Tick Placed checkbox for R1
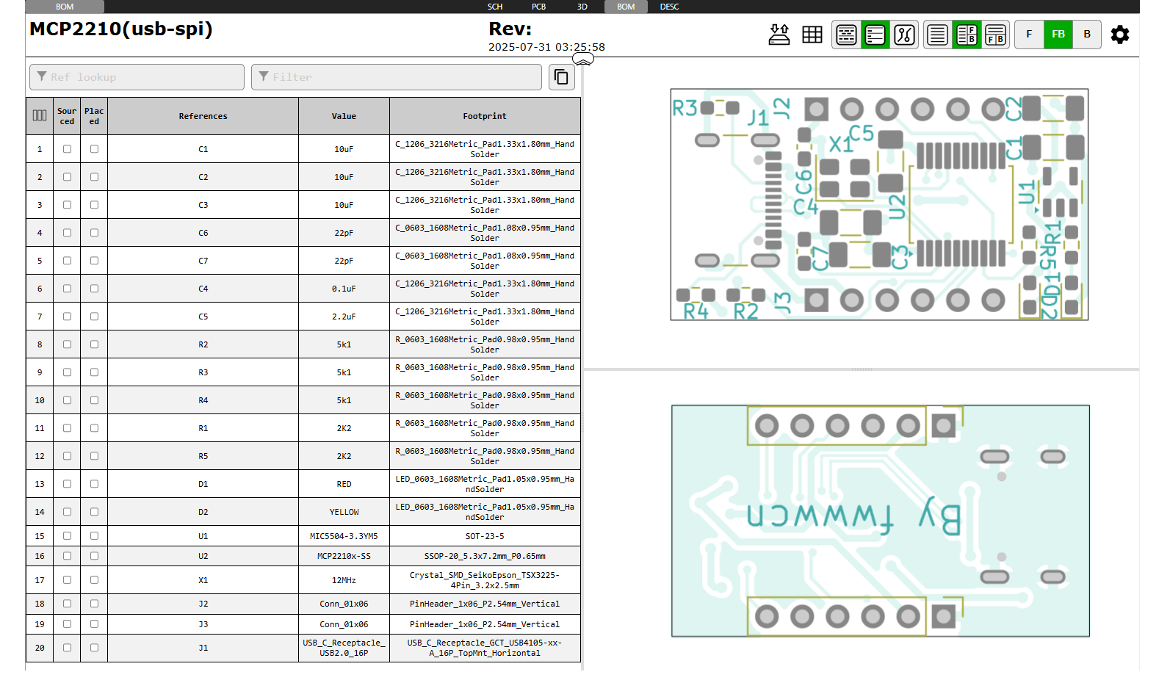The height and width of the screenshot is (683, 1170). click(x=94, y=428)
